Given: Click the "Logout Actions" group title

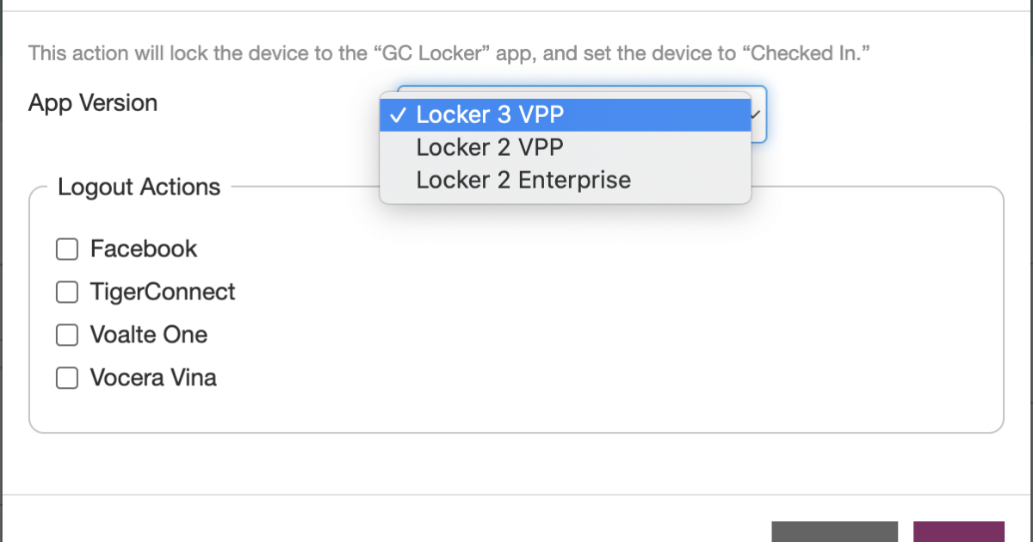Looking at the screenshot, I should pyautogui.click(x=139, y=187).
